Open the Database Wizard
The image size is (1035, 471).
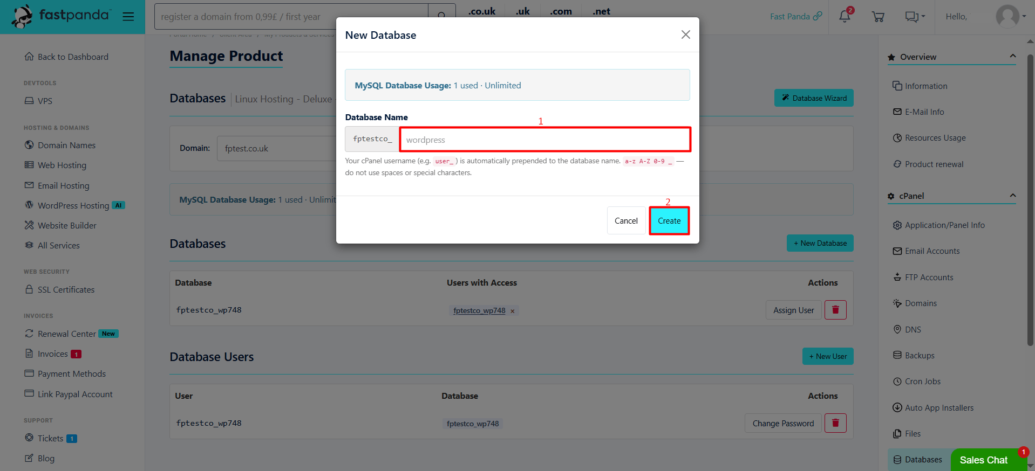coord(814,98)
